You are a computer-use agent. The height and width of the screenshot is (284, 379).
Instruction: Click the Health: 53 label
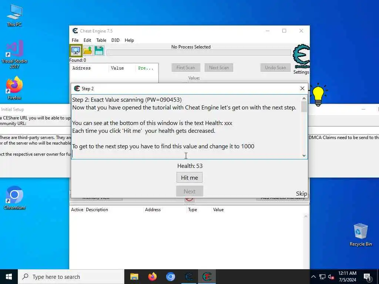190,166
